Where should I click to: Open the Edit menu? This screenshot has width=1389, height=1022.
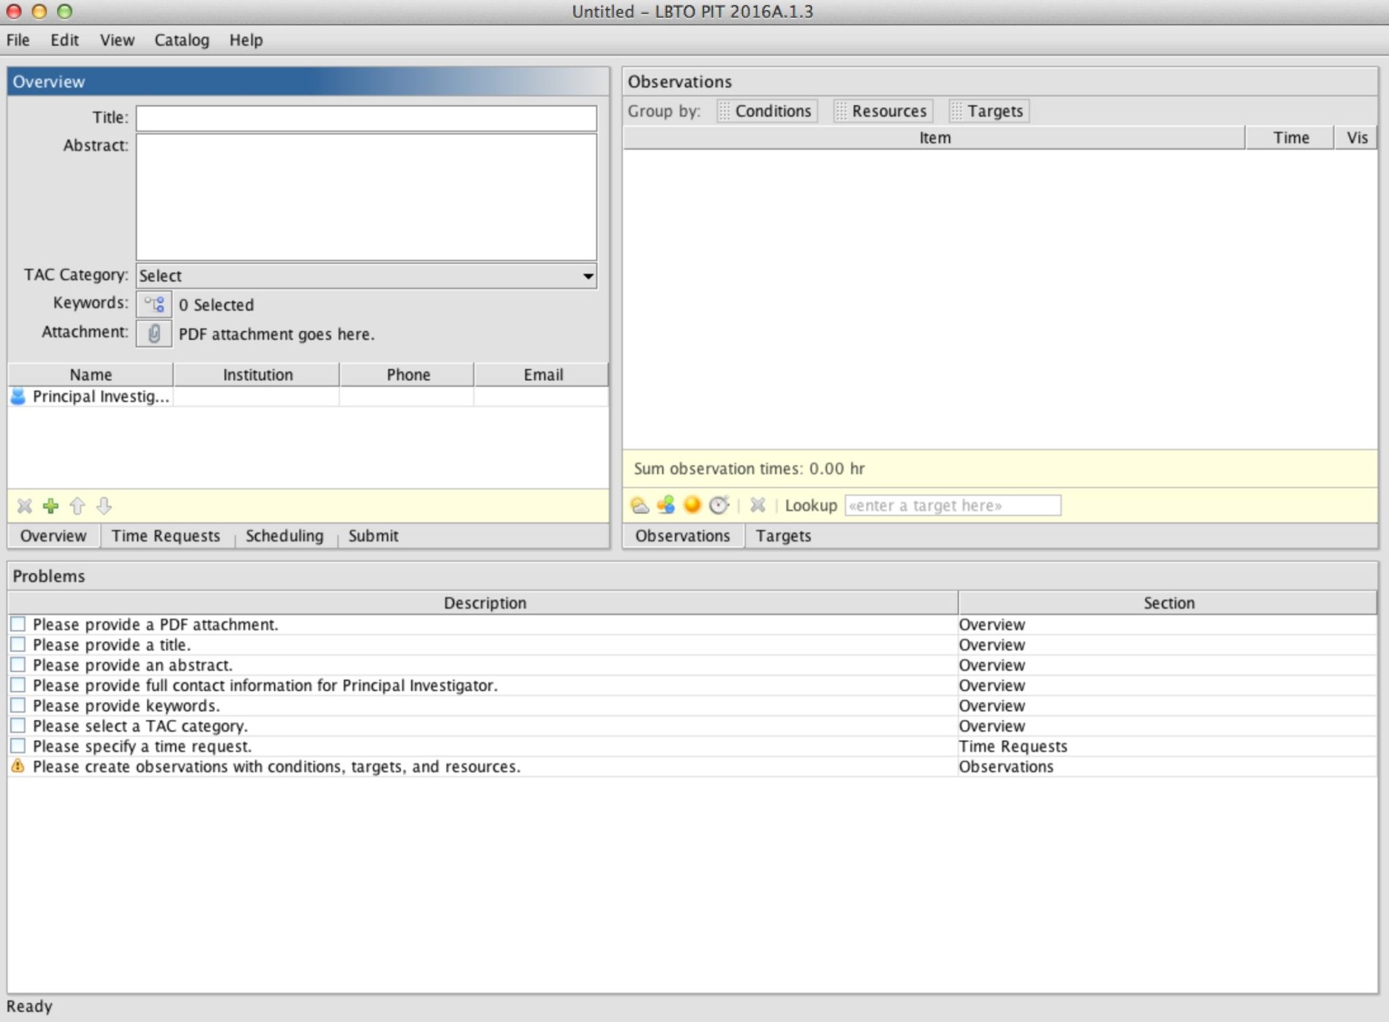coord(64,40)
